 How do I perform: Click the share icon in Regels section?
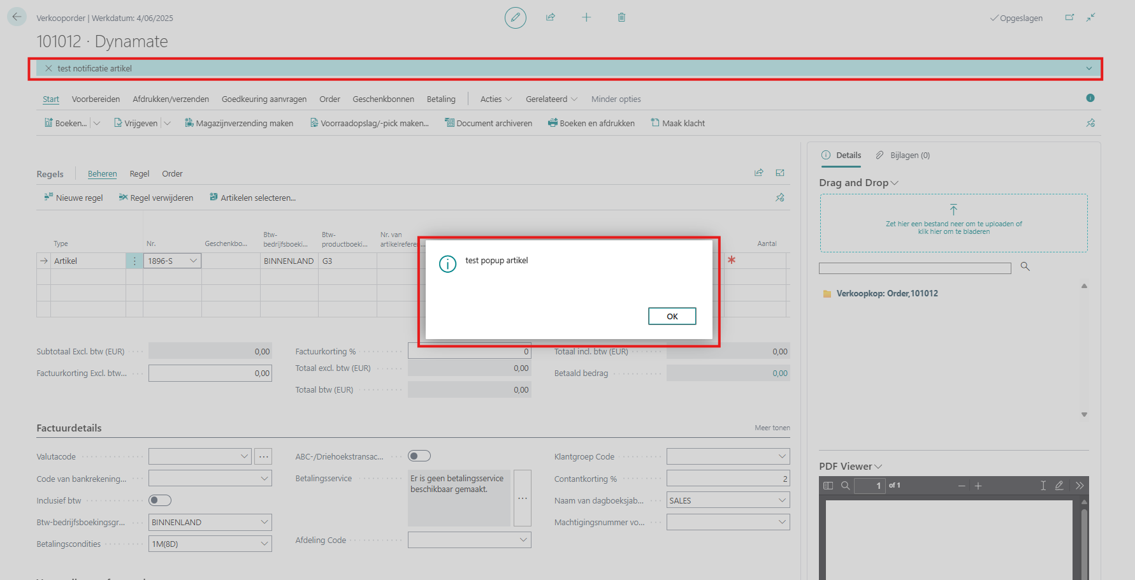(759, 173)
